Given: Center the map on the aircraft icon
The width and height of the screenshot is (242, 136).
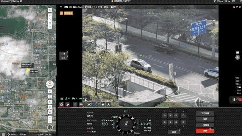Looking at the screenshot, I should click(50, 102).
